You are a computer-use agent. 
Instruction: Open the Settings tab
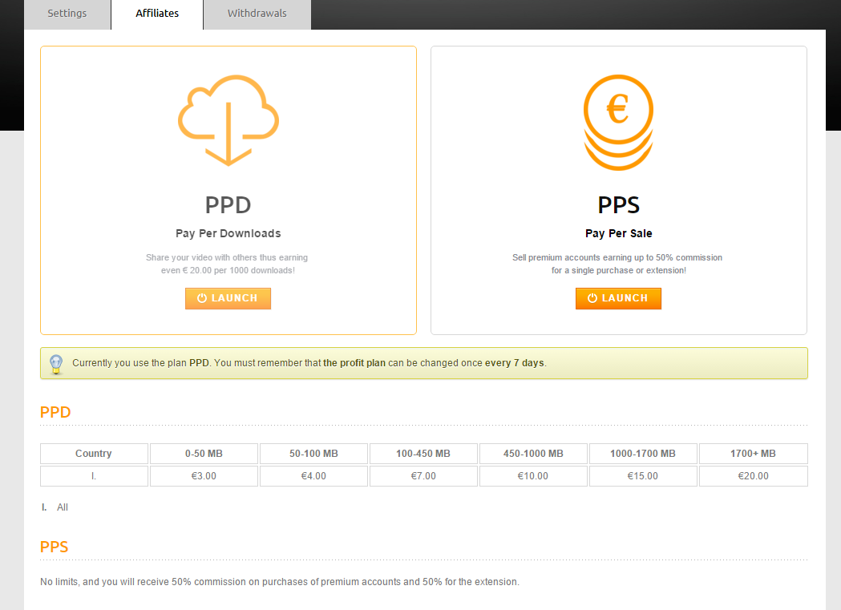[x=67, y=14]
